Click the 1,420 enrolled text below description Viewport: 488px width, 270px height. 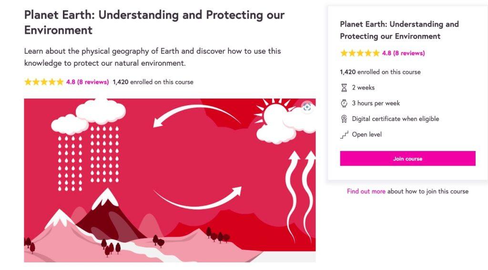coord(153,82)
